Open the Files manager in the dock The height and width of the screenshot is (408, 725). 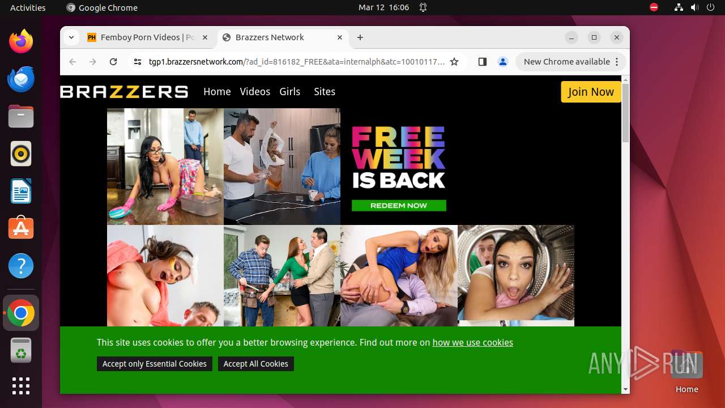(x=21, y=116)
